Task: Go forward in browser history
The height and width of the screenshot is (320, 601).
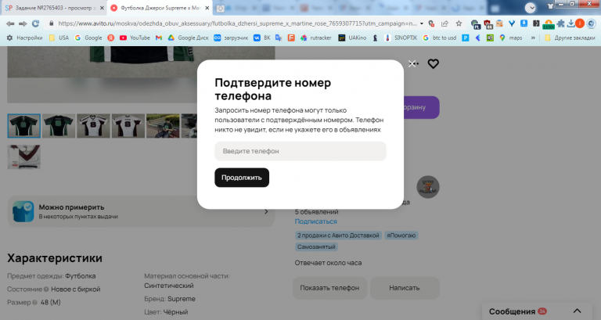Action: point(23,23)
